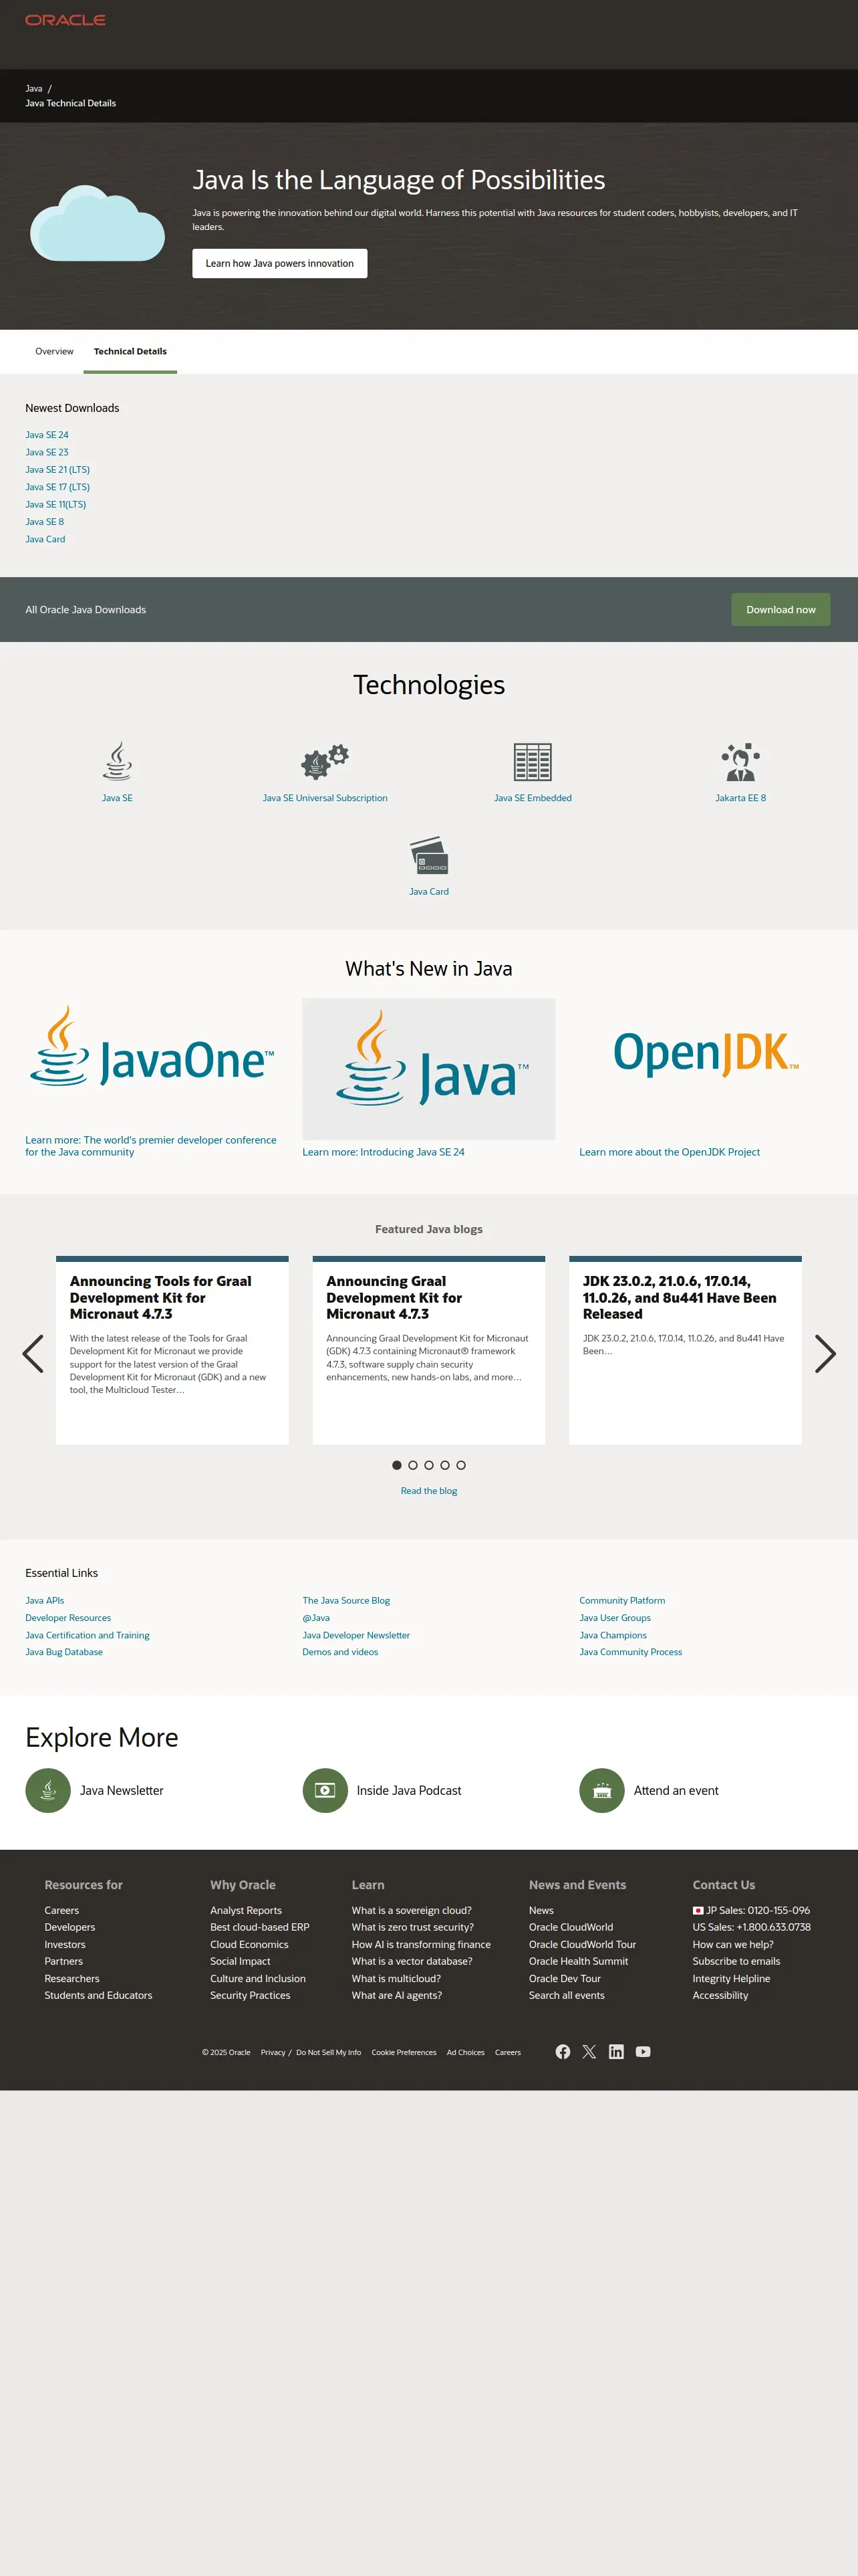The width and height of the screenshot is (858, 2576).
Task: Click the Java logo image in What's New
Action: coord(428,1068)
